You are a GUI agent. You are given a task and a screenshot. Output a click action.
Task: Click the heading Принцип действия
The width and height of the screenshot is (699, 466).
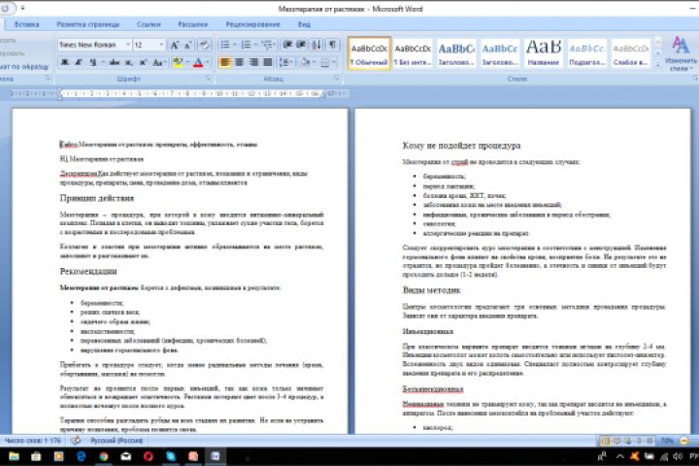tap(97, 198)
